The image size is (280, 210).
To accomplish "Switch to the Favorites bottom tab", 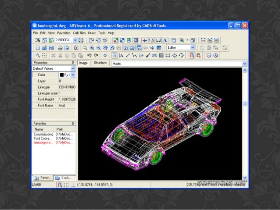I will point(43,178).
